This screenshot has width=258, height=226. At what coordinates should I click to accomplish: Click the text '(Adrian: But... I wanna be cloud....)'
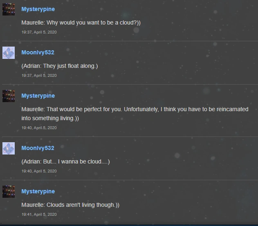[x=65, y=161]
